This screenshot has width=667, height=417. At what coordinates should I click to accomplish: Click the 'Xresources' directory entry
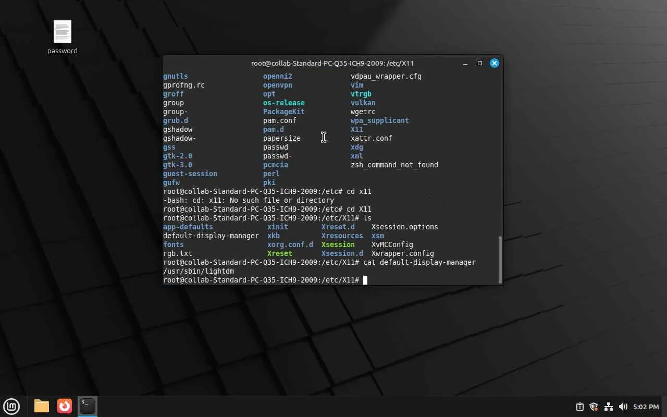(x=342, y=236)
